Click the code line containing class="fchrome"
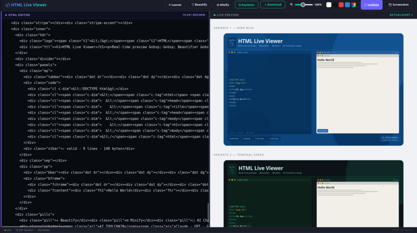 [x=118, y=185]
